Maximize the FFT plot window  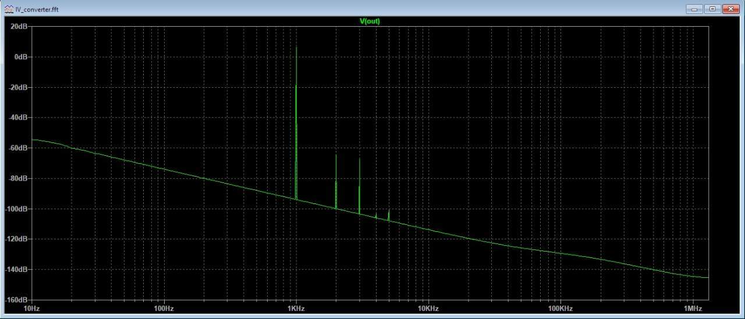(x=712, y=9)
